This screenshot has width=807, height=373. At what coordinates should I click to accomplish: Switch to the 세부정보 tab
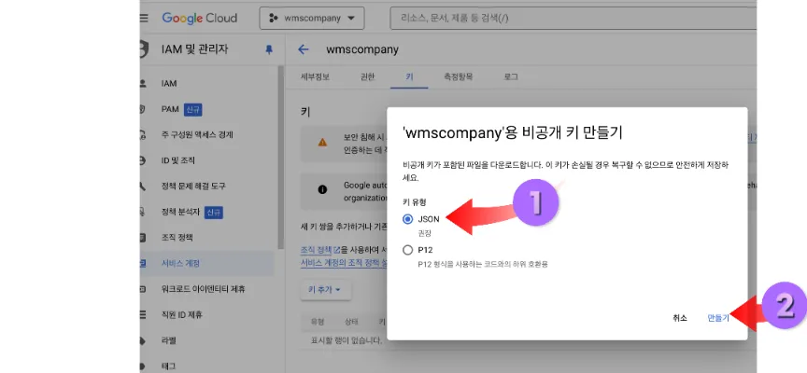(x=315, y=77)
